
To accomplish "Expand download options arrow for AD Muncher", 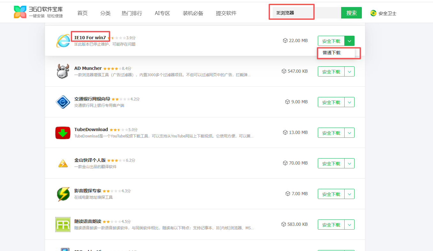I will 349,72.
